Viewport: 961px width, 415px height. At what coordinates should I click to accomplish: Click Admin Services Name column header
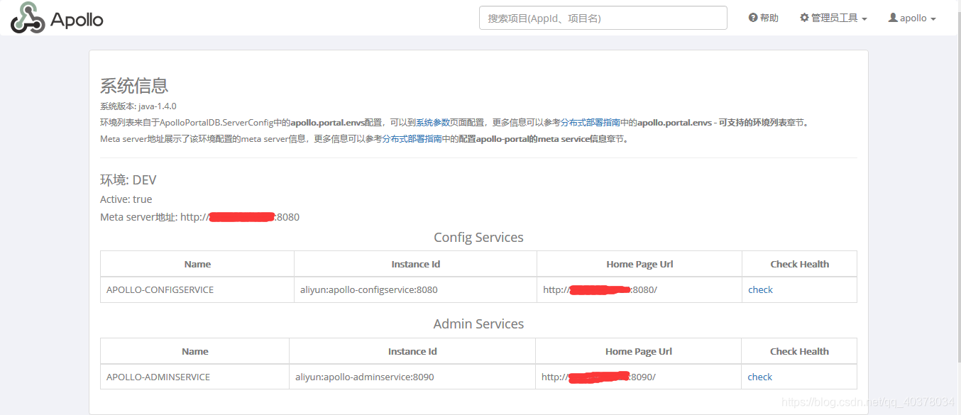(x=195, y=351)
